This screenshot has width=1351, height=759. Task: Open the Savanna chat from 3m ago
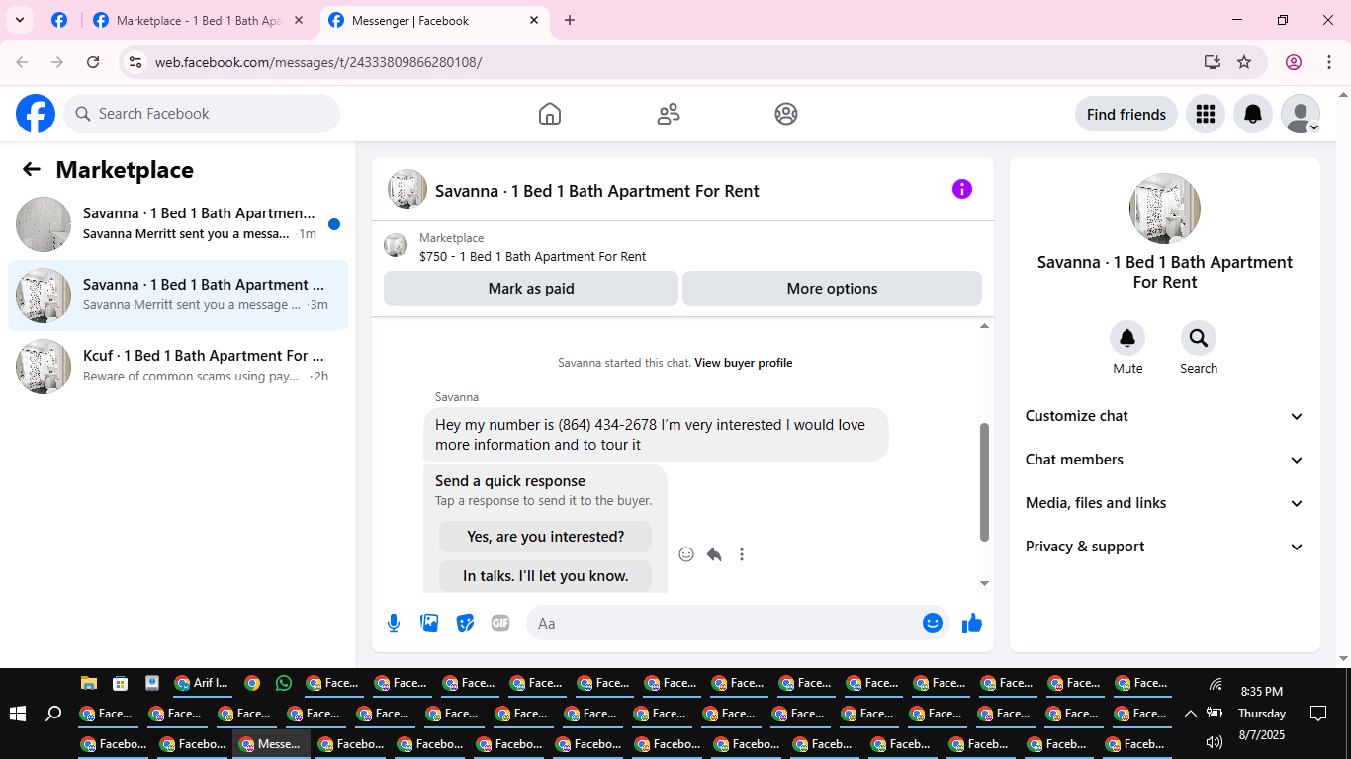click(x=178, y=295)
